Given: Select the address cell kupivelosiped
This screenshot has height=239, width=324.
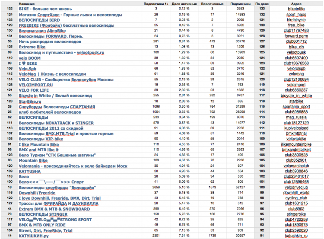Looking at the screenshot, I should pyautogui.click(x=296, y=128).
